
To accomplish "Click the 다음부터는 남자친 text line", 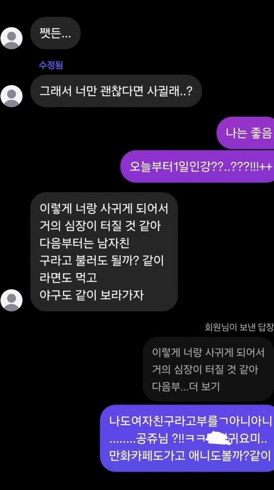I will point(85,243).
